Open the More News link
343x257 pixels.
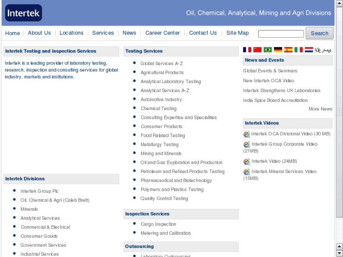click(x=320, y=109)
